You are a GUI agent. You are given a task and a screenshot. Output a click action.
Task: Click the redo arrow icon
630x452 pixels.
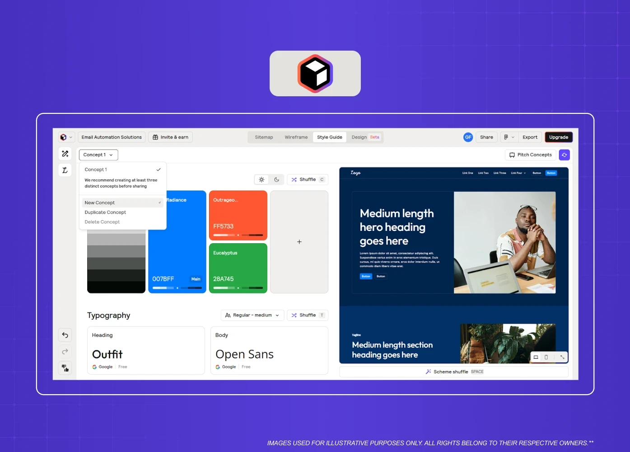pos(65,351)
